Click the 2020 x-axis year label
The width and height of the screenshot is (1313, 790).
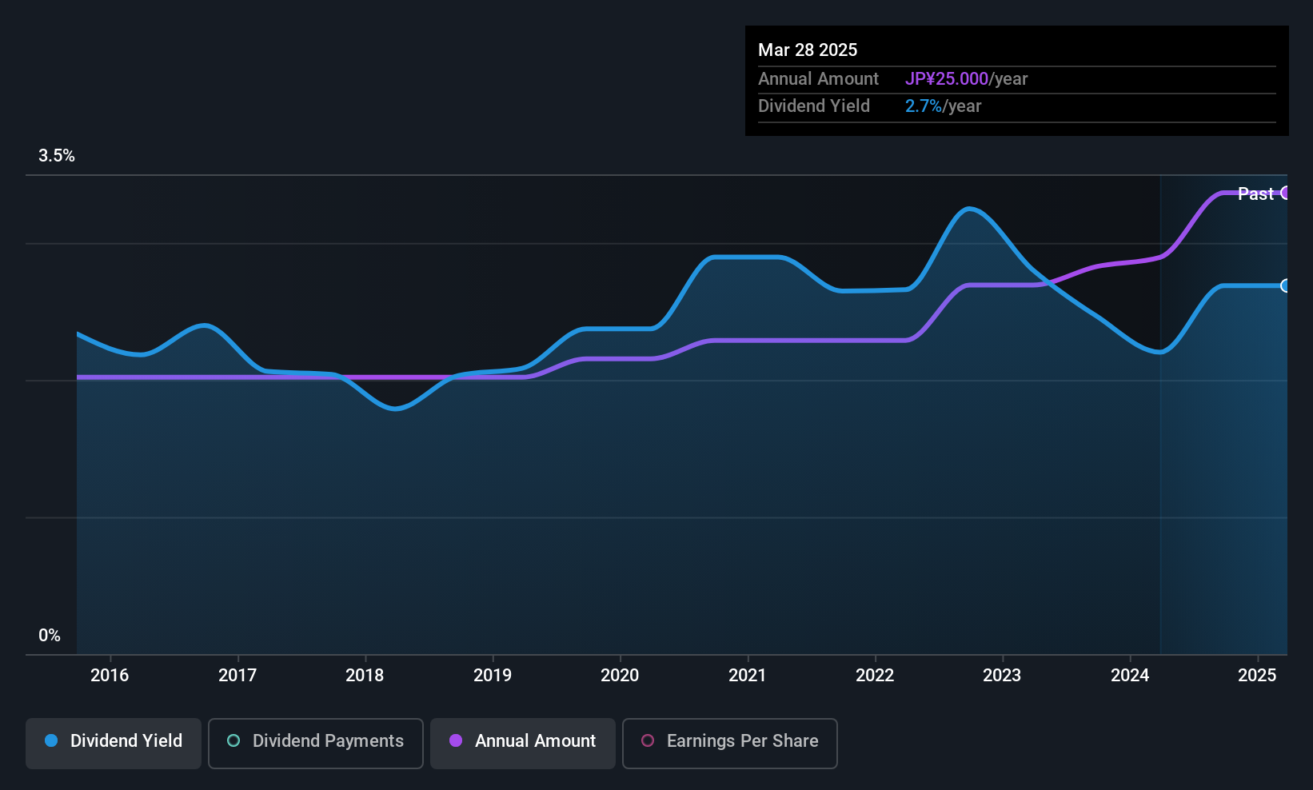pos(620,676)
